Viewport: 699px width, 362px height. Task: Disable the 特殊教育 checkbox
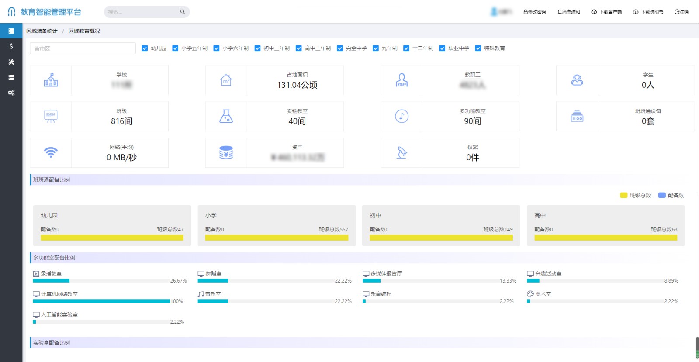[478, 48]
